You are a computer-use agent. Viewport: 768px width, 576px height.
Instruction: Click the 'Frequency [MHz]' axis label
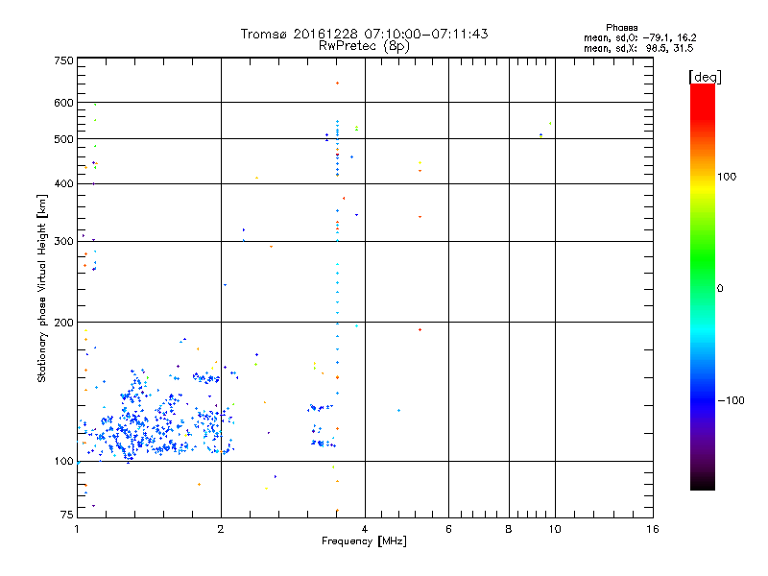coord(364,541)
